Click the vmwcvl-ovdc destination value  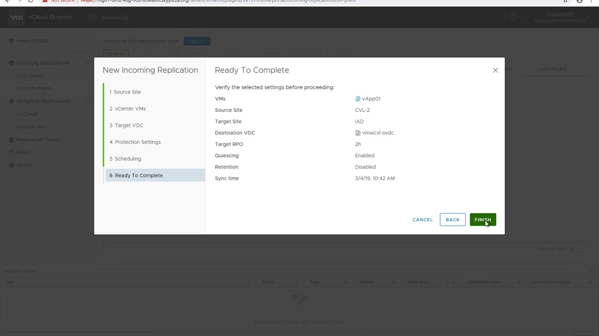coord(378,133)
